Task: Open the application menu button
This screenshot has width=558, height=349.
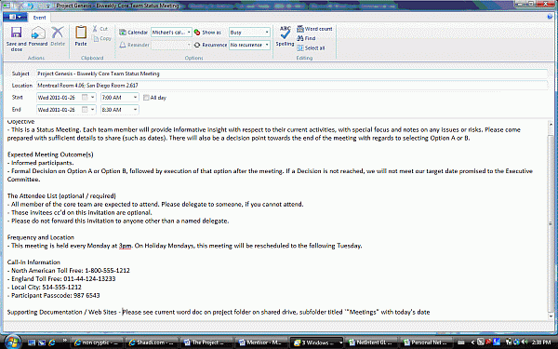Action: (15, 17)
